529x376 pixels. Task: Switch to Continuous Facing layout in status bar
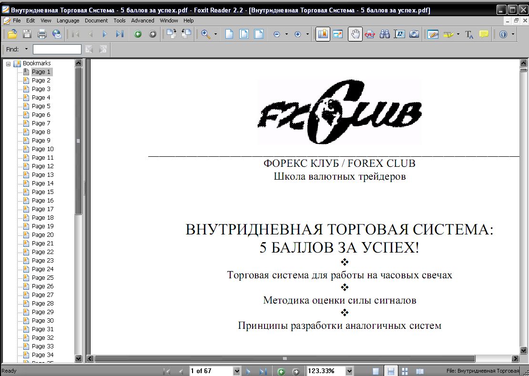click(405, 371)
